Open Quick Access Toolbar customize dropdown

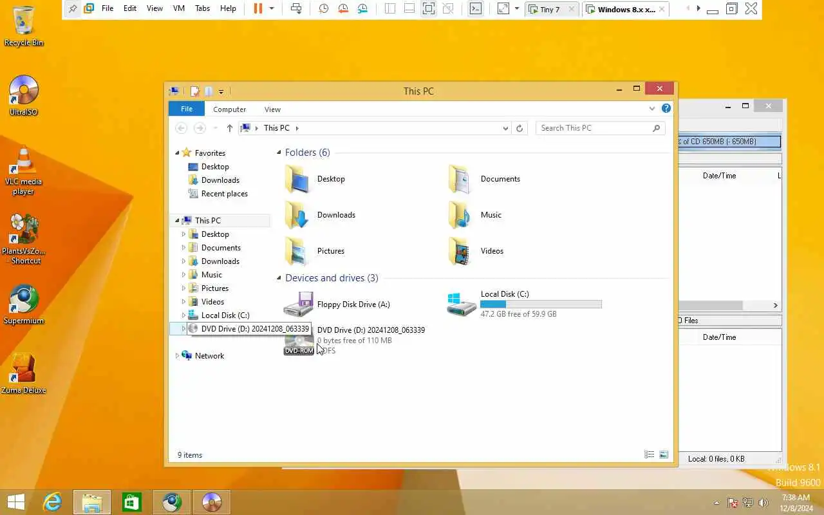(x=221, y=91)
